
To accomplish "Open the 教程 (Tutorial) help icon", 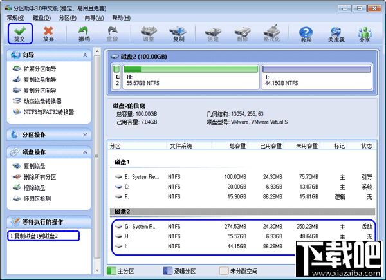I will pyautogui.click(x=306, y=34).
